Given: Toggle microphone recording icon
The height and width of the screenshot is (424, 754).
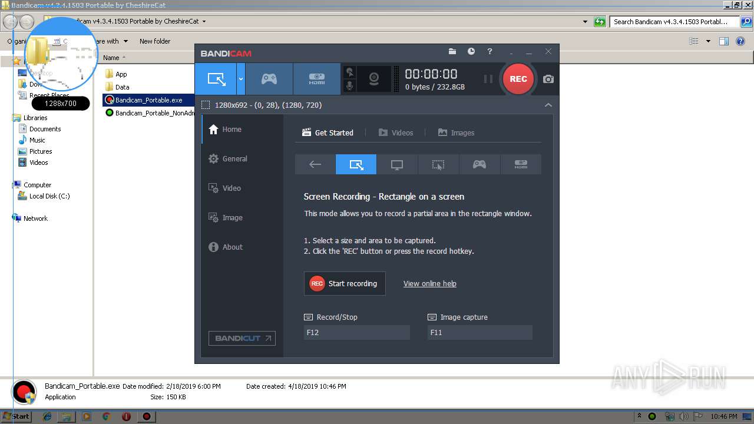Looking at the screenshot, I should [x=350, y=86].
